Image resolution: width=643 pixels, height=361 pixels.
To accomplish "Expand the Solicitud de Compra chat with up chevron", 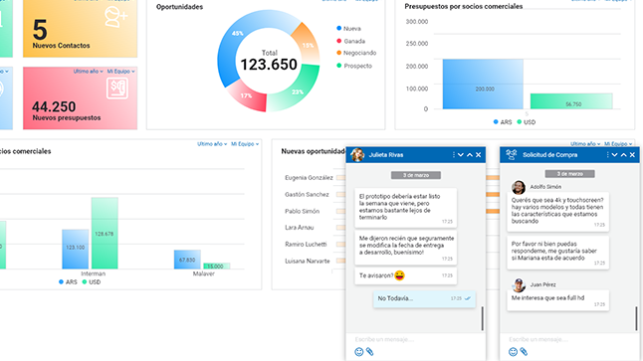I will [x=623, y=155].
